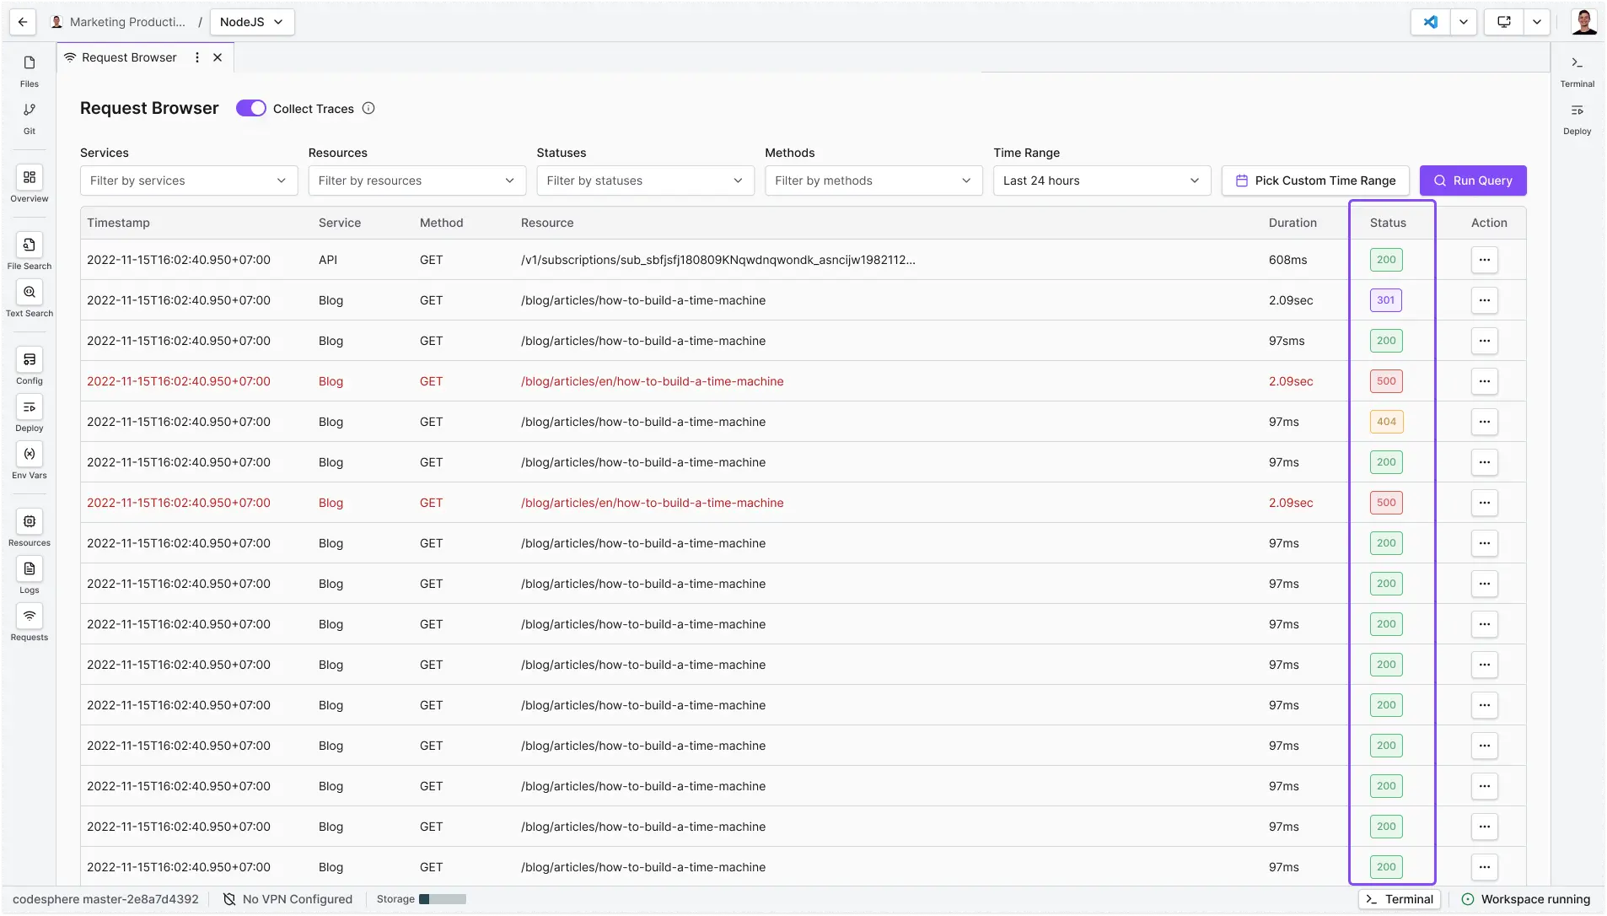Go back with the arrow button
This screenshot has height=916, width=1607.
(x=23, y=22)
